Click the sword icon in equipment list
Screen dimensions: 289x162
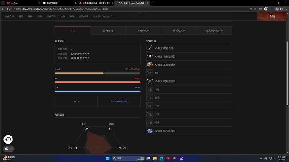point(150,48)
